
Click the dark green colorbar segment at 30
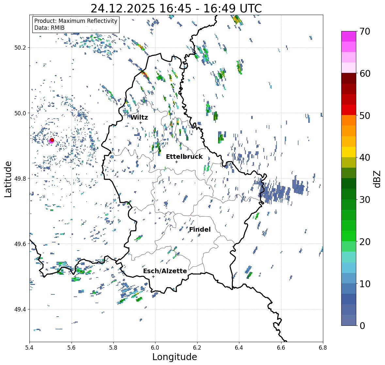[x=349, y=194]
